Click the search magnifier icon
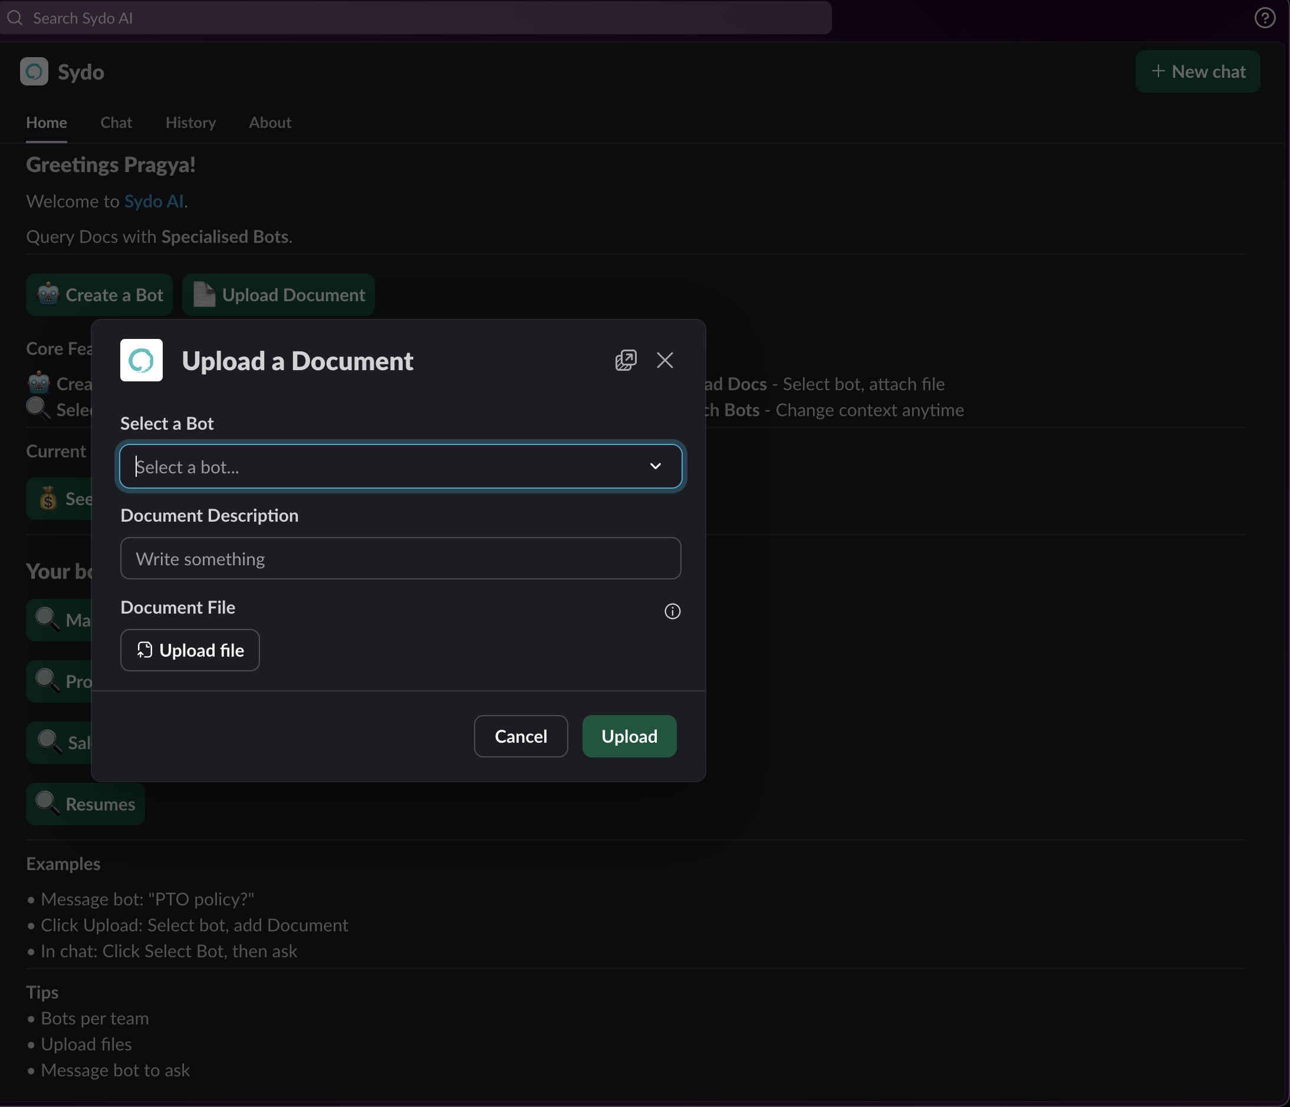 tap(15, 18)
